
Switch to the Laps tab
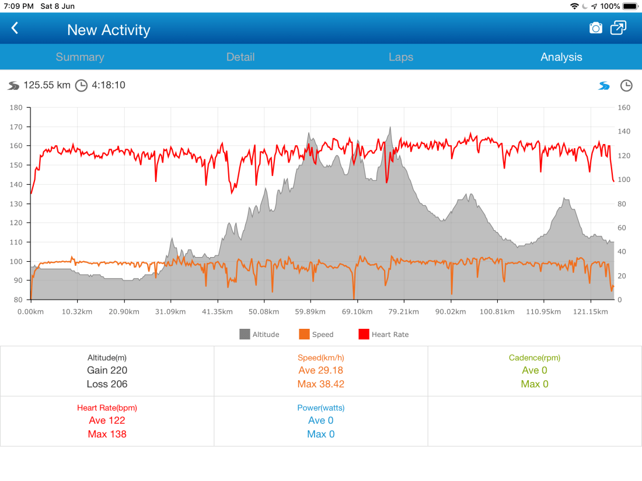401,57
